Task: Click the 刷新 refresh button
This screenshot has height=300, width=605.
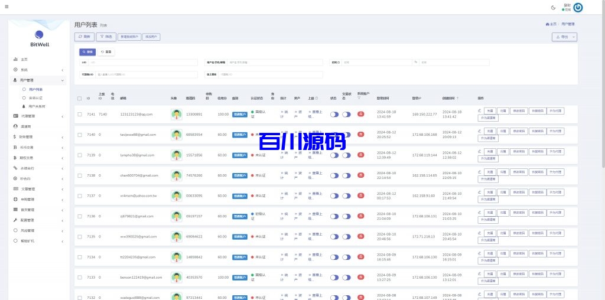Action: (84, 37)
